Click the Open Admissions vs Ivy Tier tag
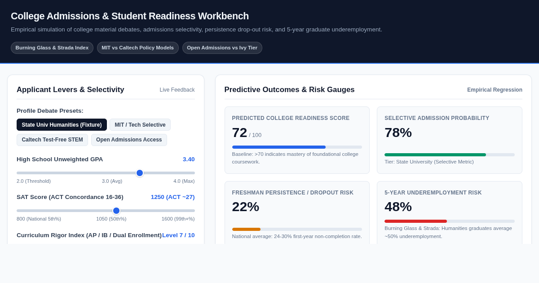539x283 pixels. [222, 48]
